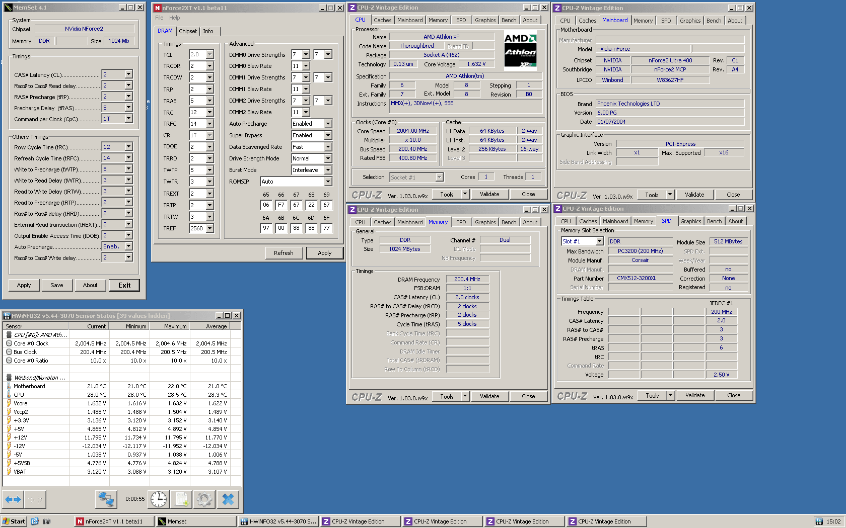
Task: Click Refresh button in nForce2XT
Action: (x=284, y=253)
